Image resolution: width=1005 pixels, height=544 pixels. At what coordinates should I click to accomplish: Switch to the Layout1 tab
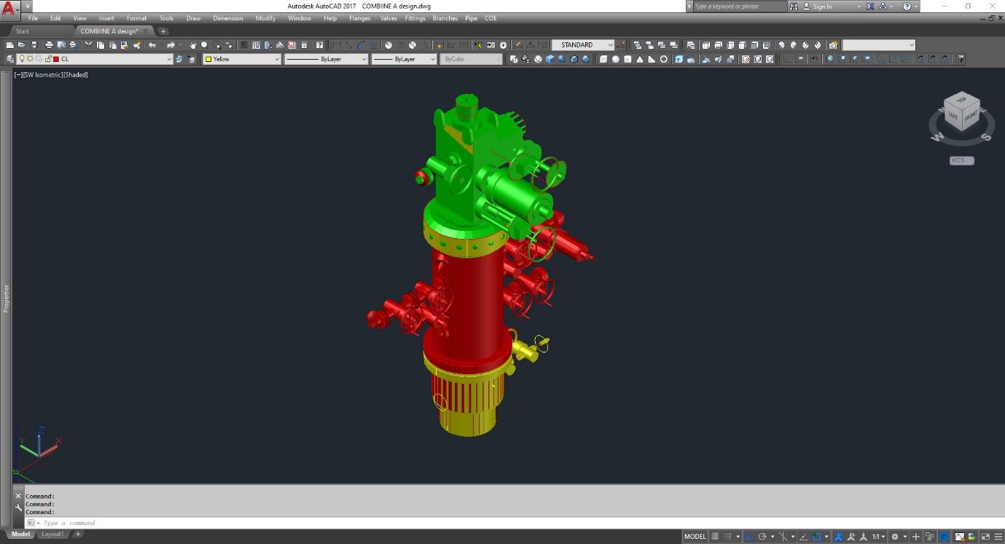pyautogui.click(x=52, y=534)
